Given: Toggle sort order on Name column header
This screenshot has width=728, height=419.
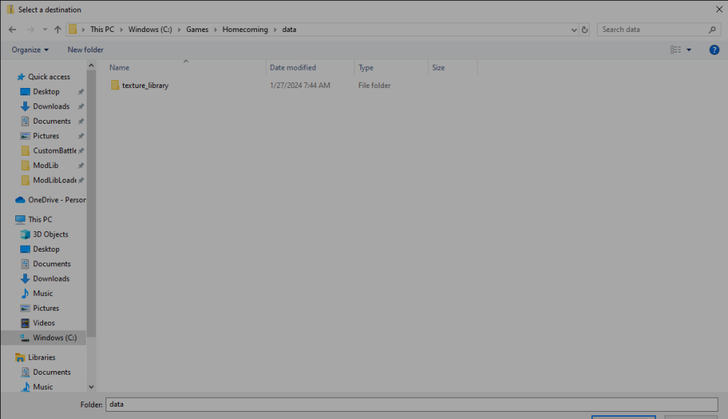Looking at the screenshot, I should pos(118,67).
